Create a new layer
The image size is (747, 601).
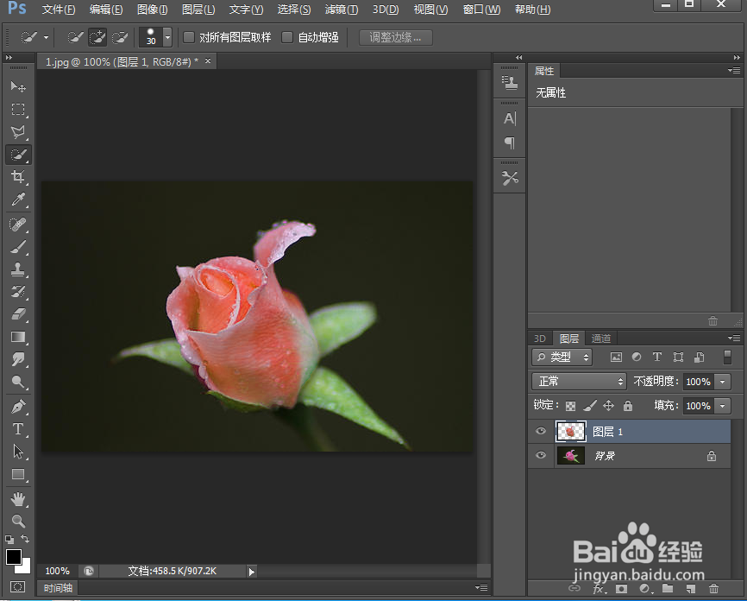pyautogui.click(x=691, y=589)
